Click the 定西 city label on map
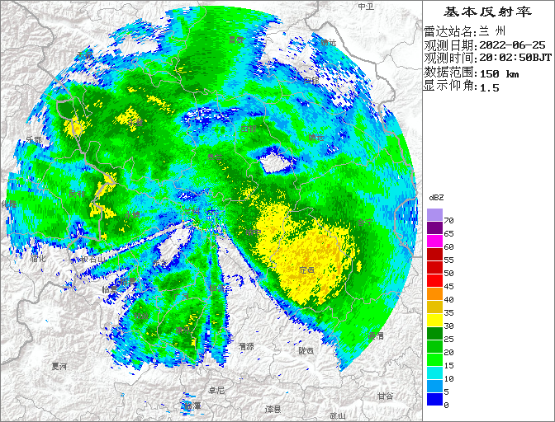 click(307, 270)
